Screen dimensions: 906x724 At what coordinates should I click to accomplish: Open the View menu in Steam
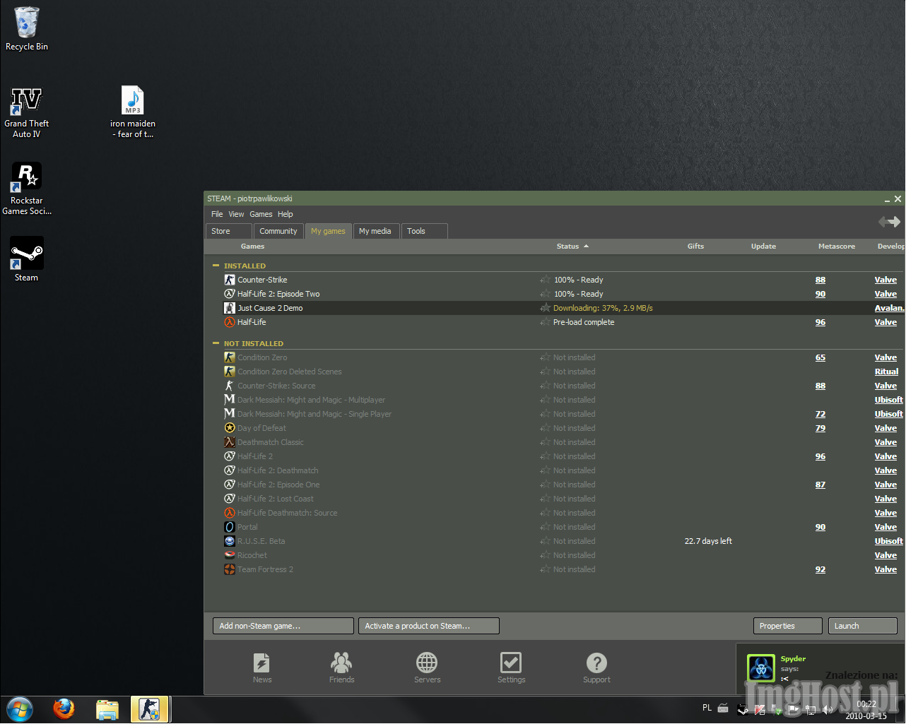(x=236, y=214)
